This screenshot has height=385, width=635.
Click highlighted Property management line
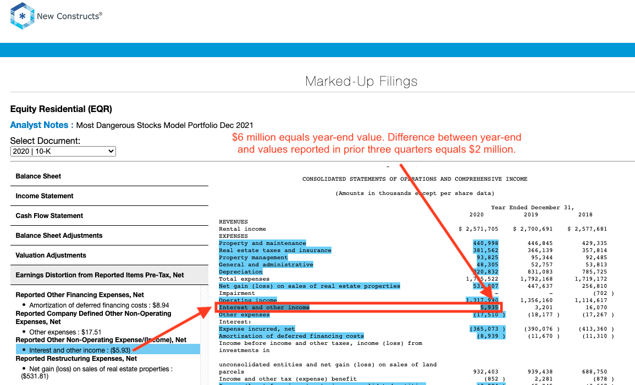point(253,258)
